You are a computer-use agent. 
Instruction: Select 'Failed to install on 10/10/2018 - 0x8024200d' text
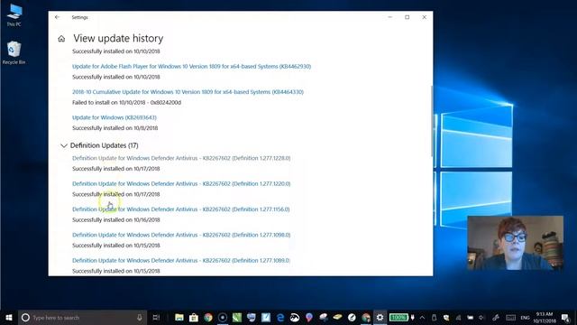126,102
